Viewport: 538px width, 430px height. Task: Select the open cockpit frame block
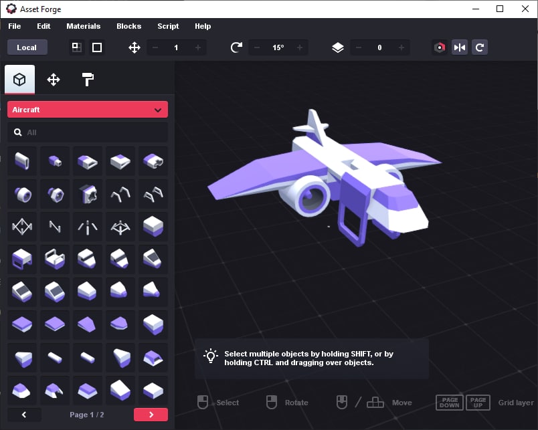[55, 259]
